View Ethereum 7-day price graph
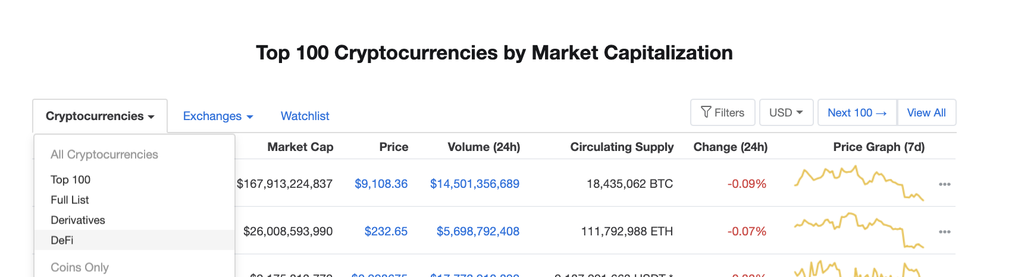The height and width of the screenshot is (277, 1015). pyautogui.click(x=859, y=231)
